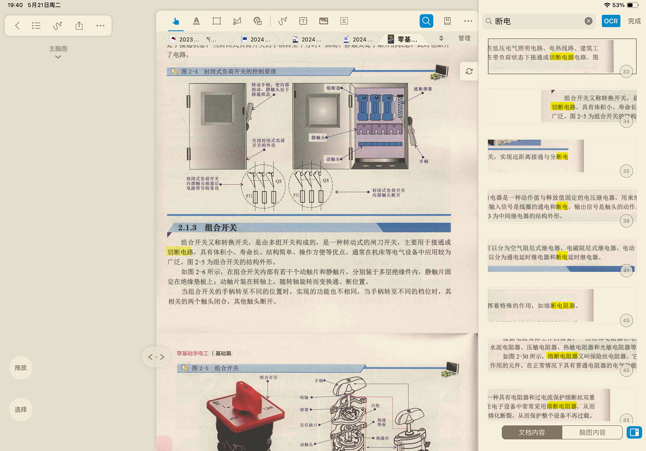Screen dimensions: 646x451
Task: Click the highlighted 切断电路 text in page
Action: click(180, 252)
